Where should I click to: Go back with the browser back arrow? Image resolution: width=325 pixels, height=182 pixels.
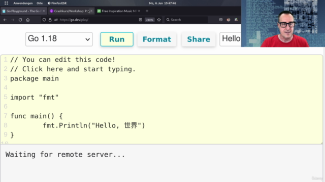[x=5, y=20]
